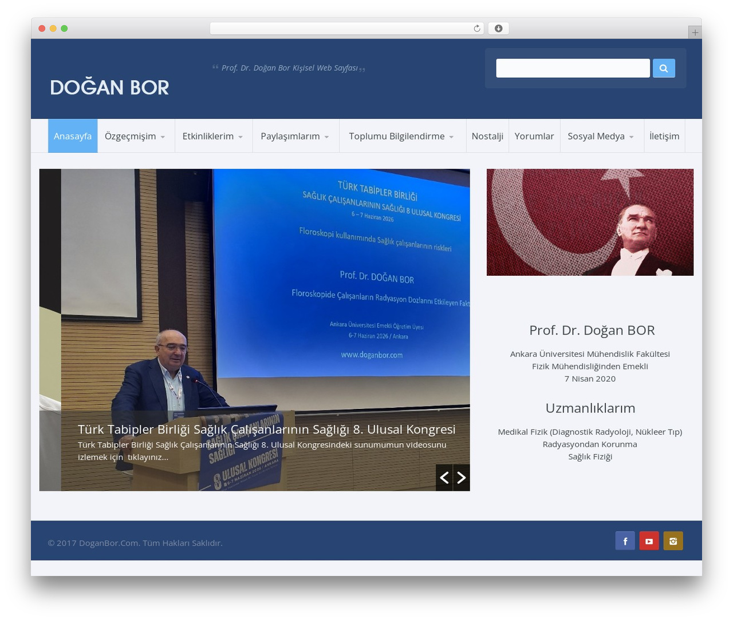Click the 'Uzmanlıklarım' heading
733x620 pixels.
tap(590, 408)
